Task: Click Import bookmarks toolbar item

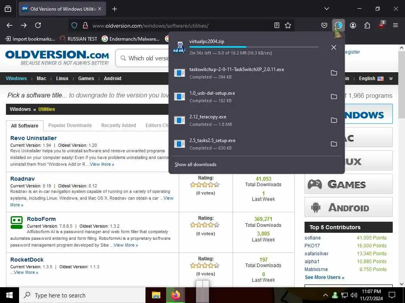Action: tap(30, 39)
